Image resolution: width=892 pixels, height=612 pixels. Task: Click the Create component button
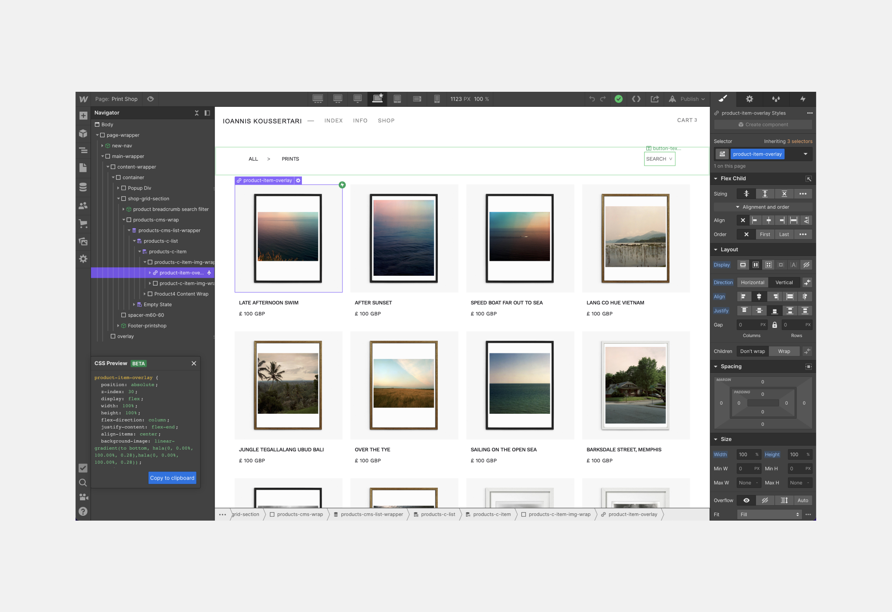(x=763, y=125)
